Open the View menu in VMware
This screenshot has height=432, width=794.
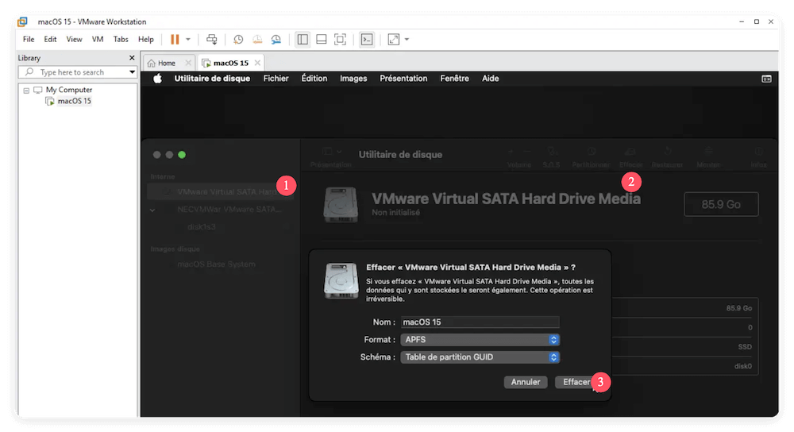click(74, 40)
